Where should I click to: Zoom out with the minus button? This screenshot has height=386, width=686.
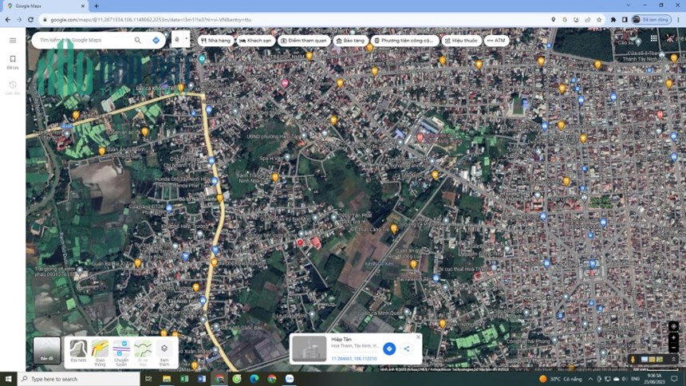(674, 348)
